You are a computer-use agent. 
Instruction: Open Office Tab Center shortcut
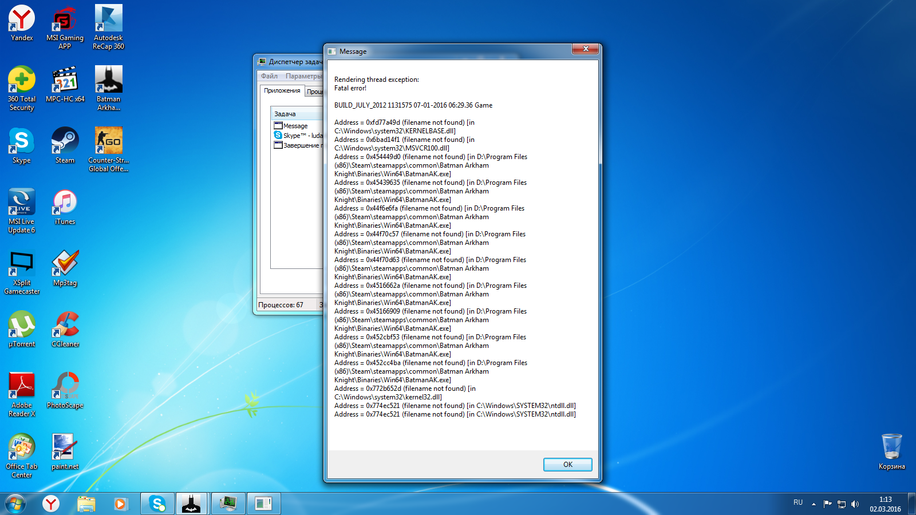22,455
